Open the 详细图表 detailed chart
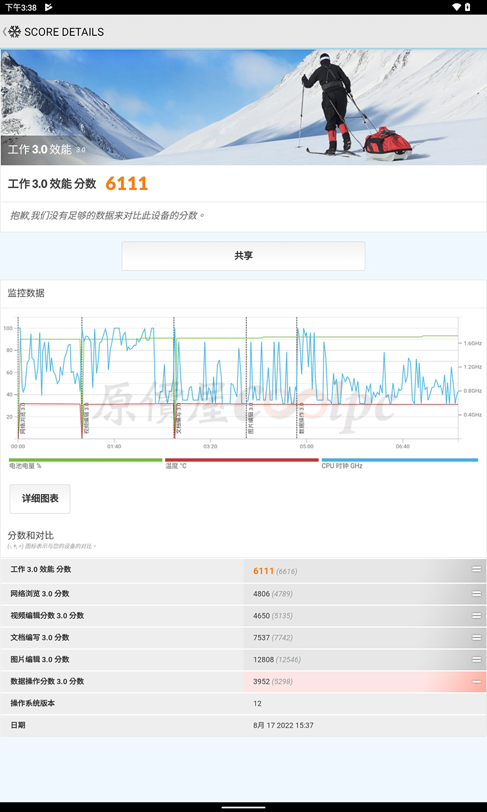Viewport: 487px width, 812px height. (40, 499)
